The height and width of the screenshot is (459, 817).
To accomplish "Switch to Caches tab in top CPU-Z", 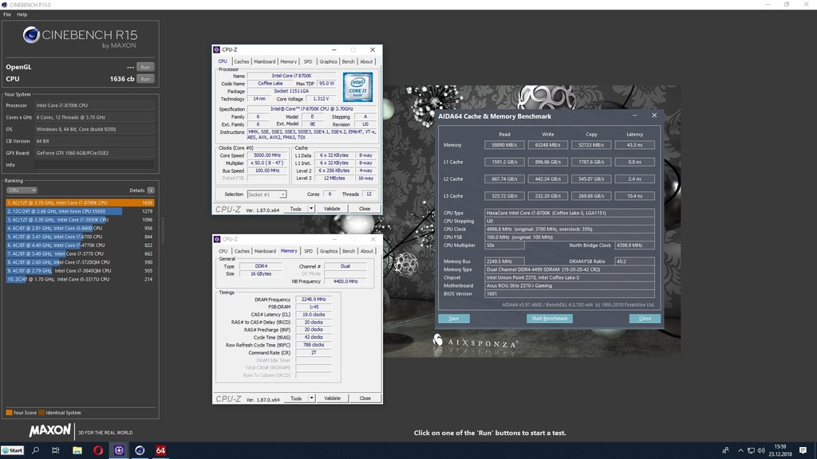I will click(x=241, y=62).
